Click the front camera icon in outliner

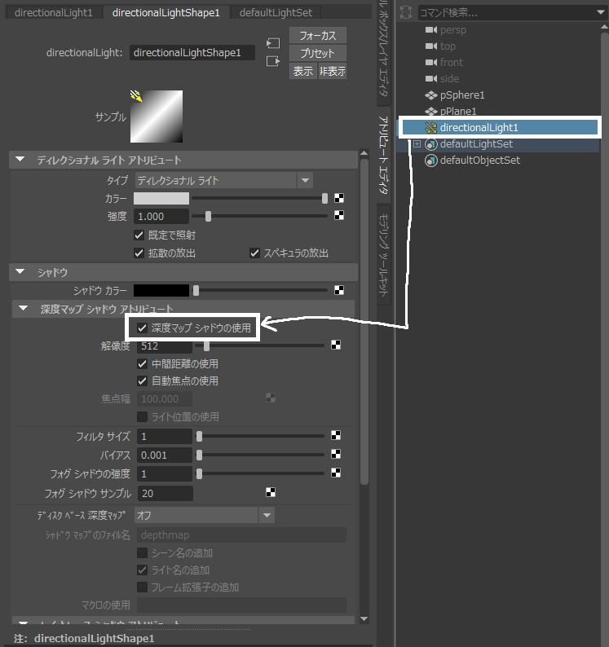pyautogui.click(x=431, y=62)
